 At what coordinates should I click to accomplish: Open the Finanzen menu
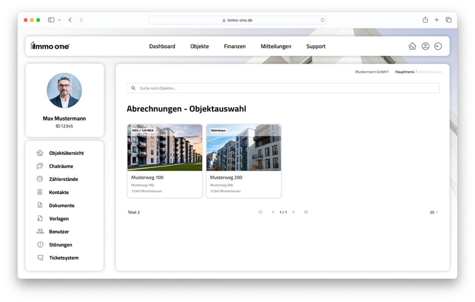click(x=235, y=46)
